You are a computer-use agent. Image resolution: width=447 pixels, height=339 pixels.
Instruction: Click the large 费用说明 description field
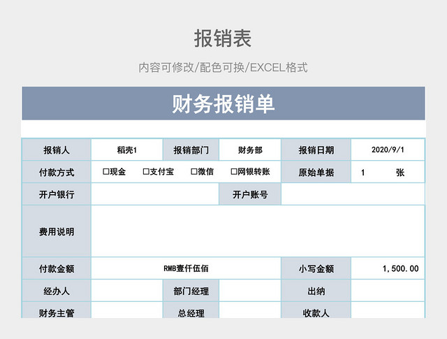[258, 231]
